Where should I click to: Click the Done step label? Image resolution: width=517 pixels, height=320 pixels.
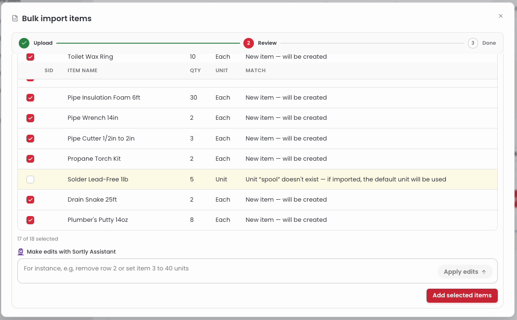pyautogui.click(x=489, y=43)
